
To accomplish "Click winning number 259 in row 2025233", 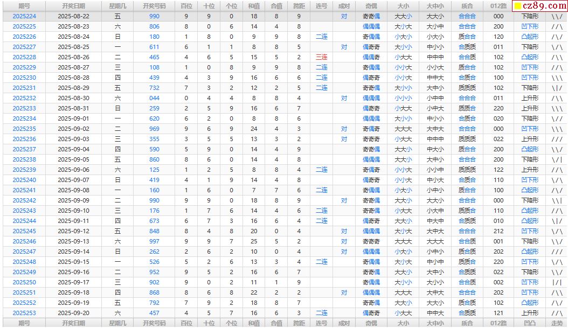I will click(154, 108).
